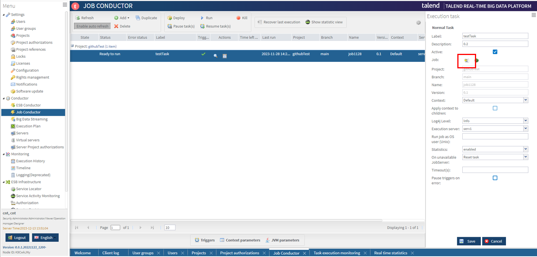Toggle Enable auto refresh
The width and height of the screenshot is (537, 257).
92,26
